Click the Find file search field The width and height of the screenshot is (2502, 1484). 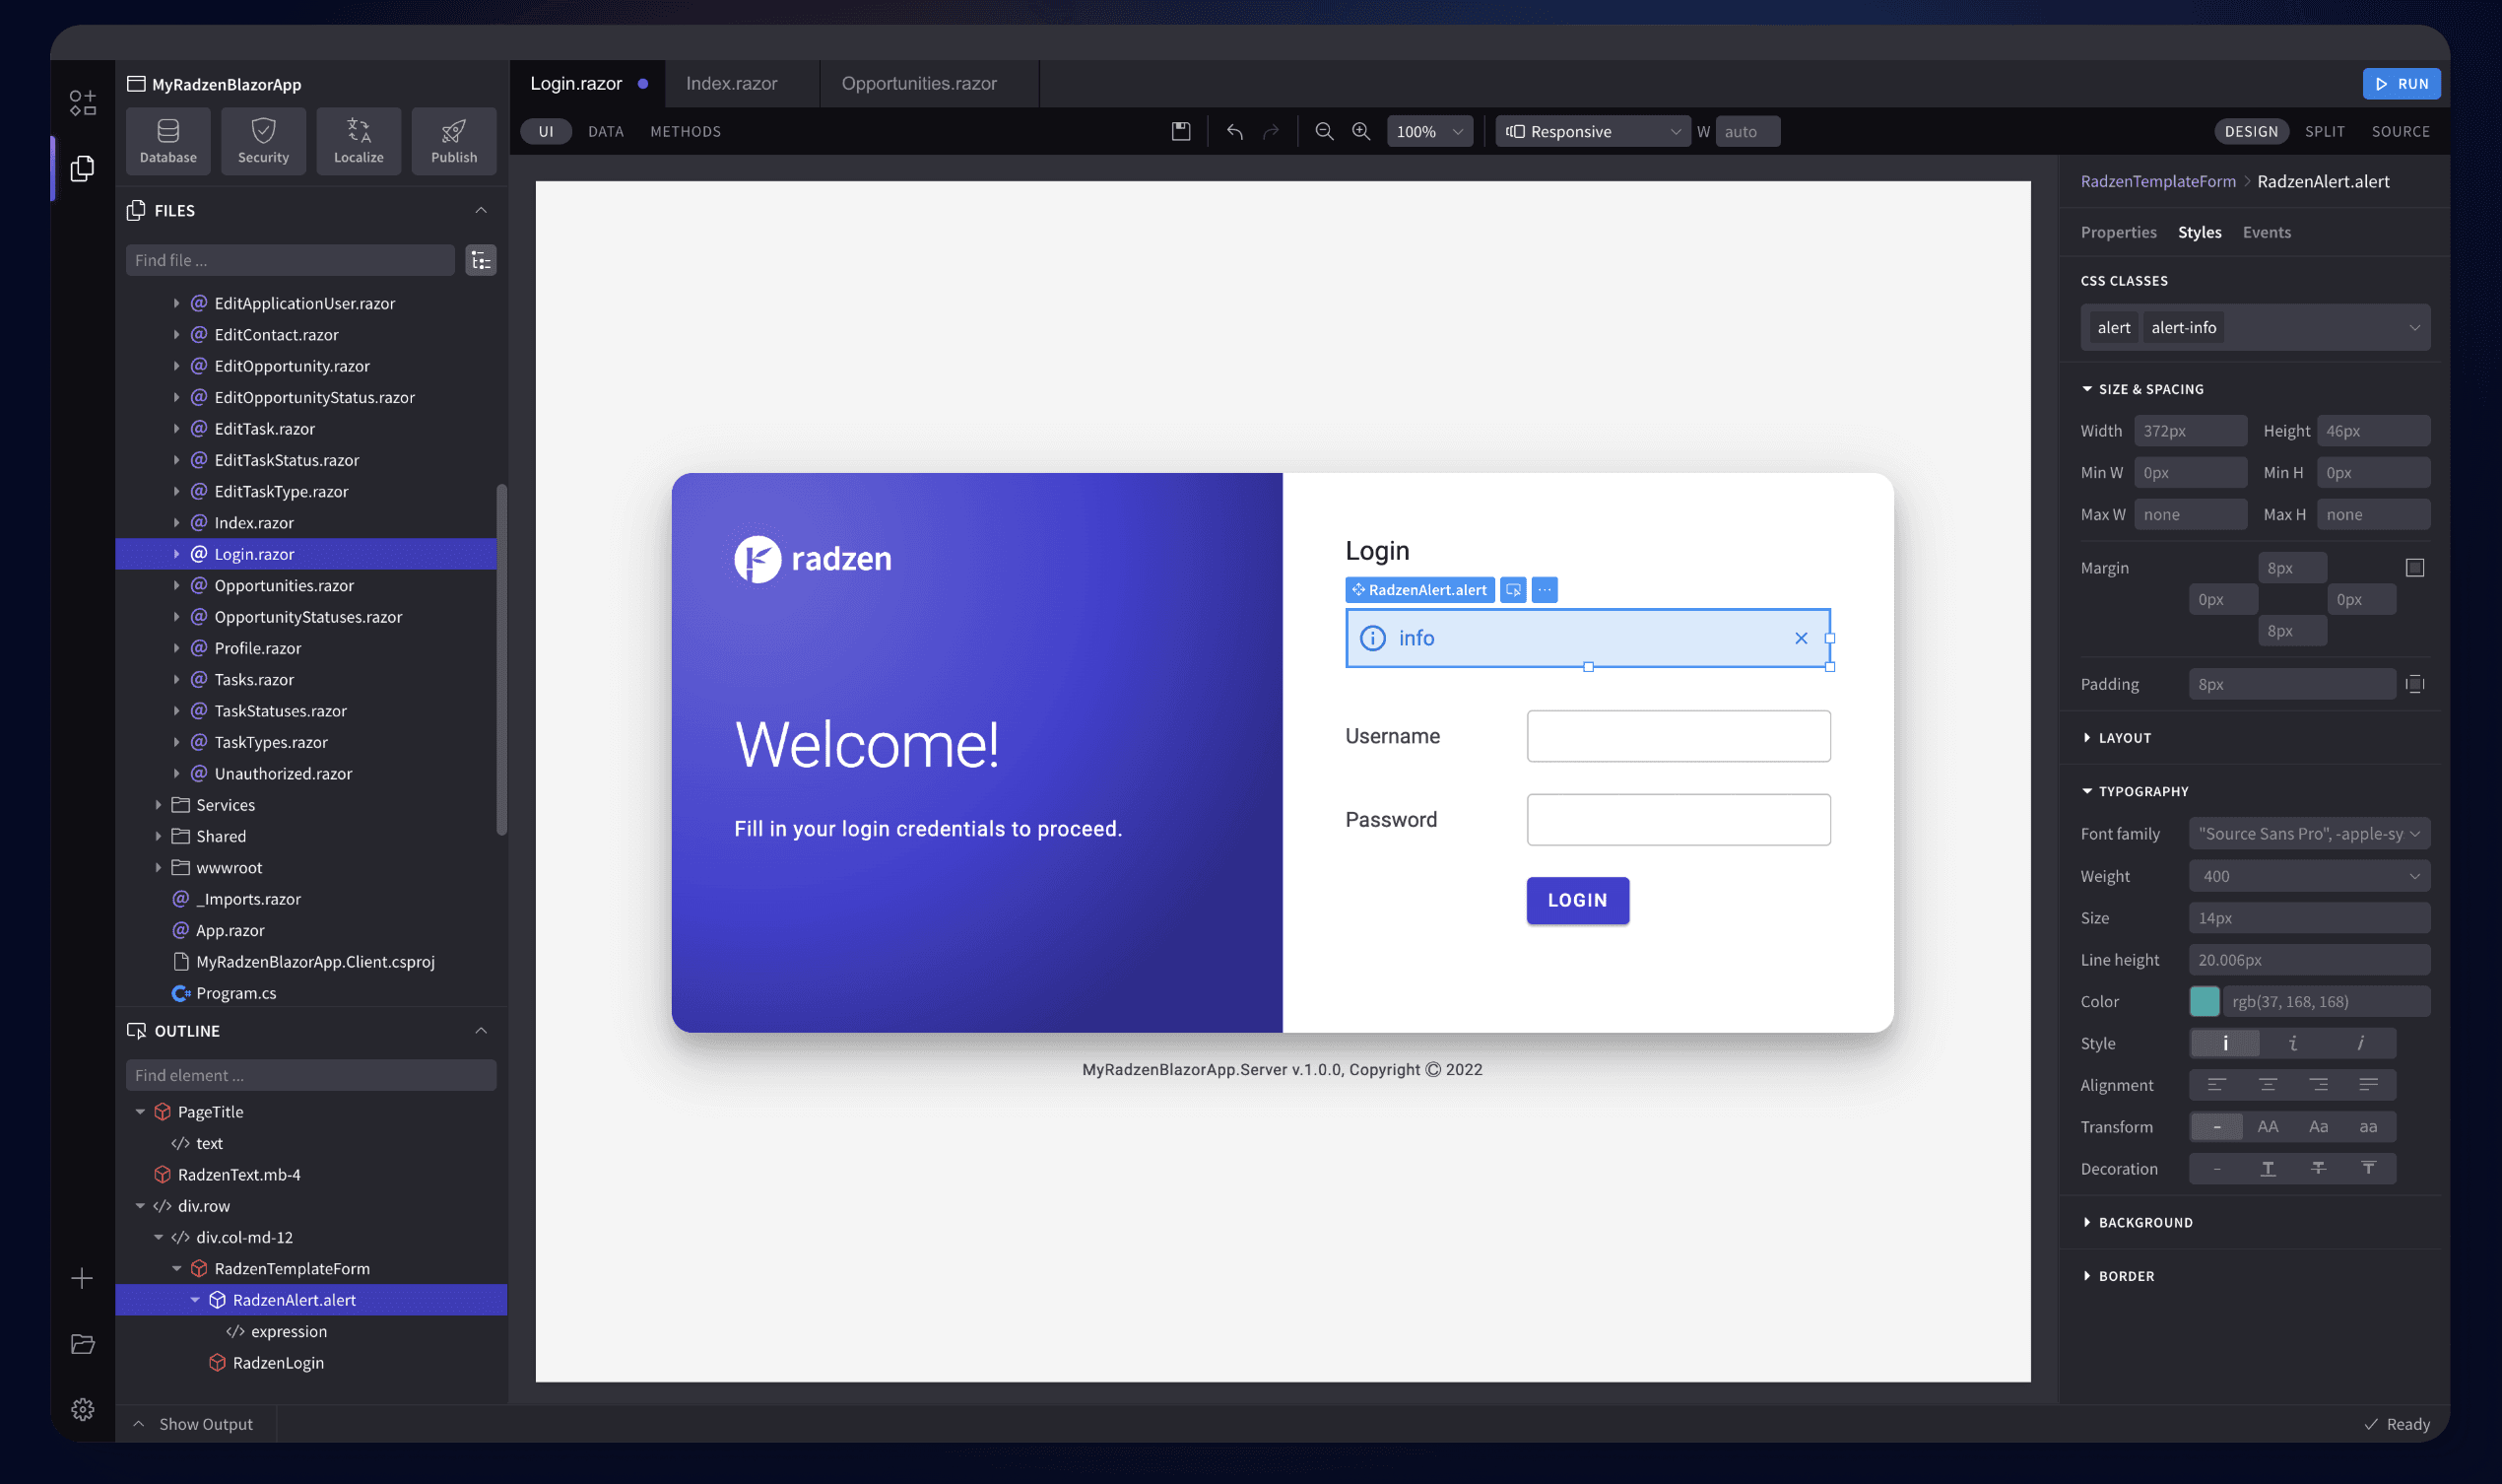[290, 260]
